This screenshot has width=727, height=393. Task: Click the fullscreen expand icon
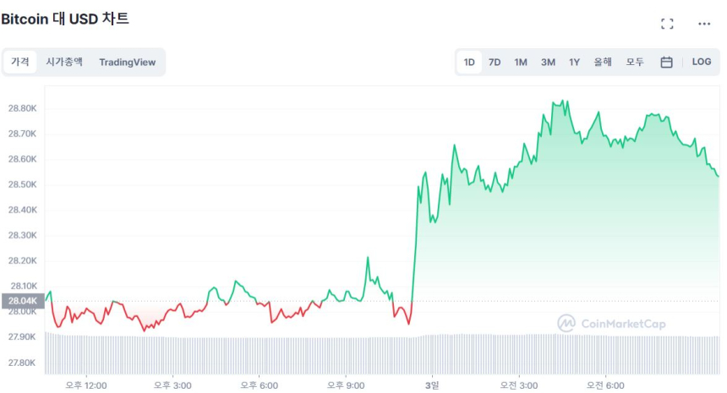tap(667, 24)
